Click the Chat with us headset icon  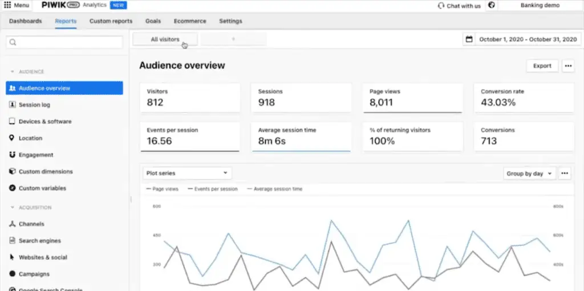[x=441, y=6]
